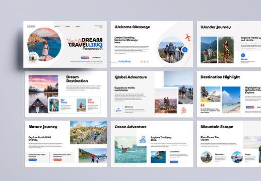Click 'Explore Earth Wild Beauty.' subheading

click(40, 138)
